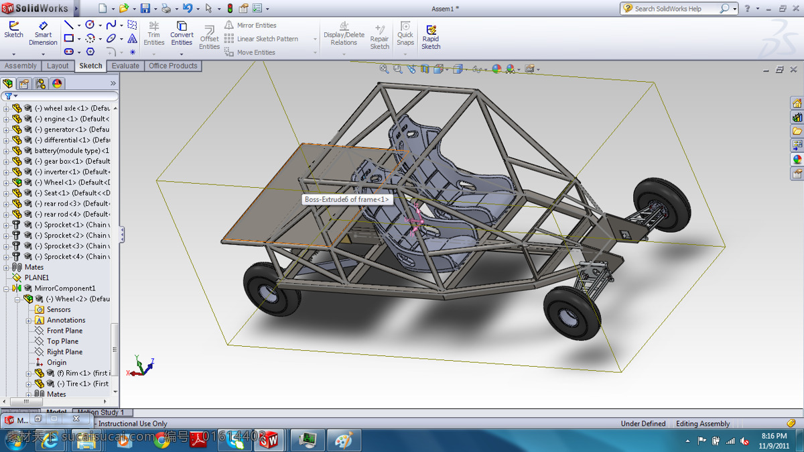Open the Line tool dropdown arrow

78,25
